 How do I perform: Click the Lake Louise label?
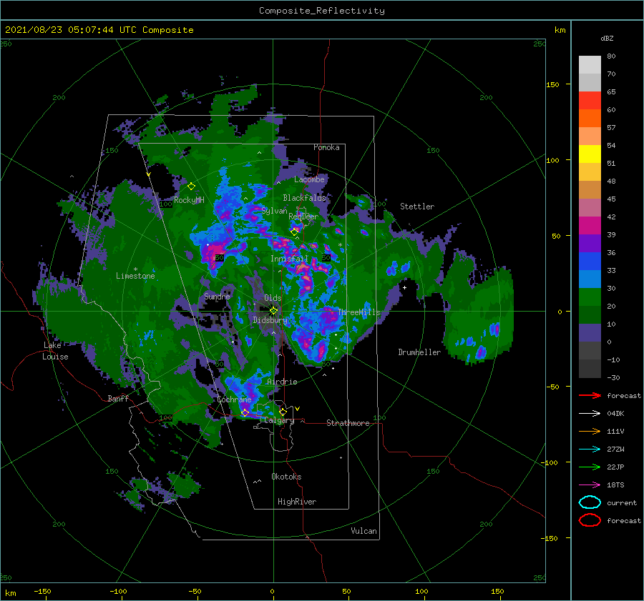pos(55,351)
